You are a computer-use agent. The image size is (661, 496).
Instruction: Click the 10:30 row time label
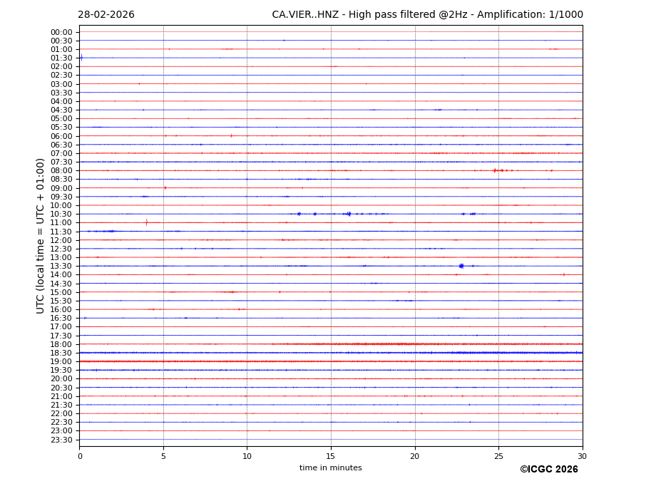point(61,214)
